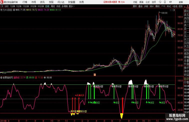The height and width of the screenshot is (122, 189).
Task: Click the 108.00 high price marker
Action: pos(164,13)
